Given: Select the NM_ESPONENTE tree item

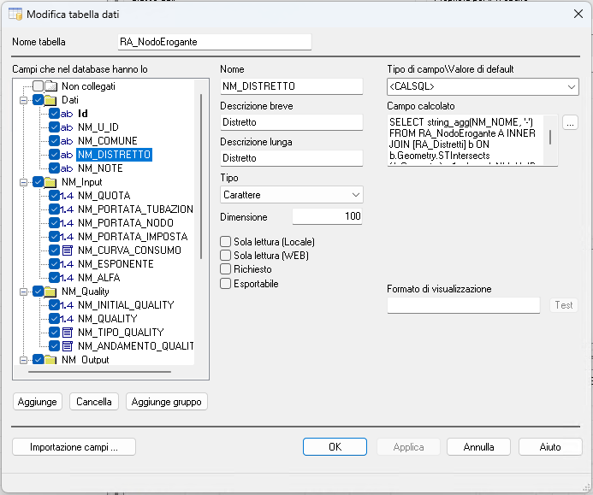Looking at the screenshot, I should pos(116,264).
